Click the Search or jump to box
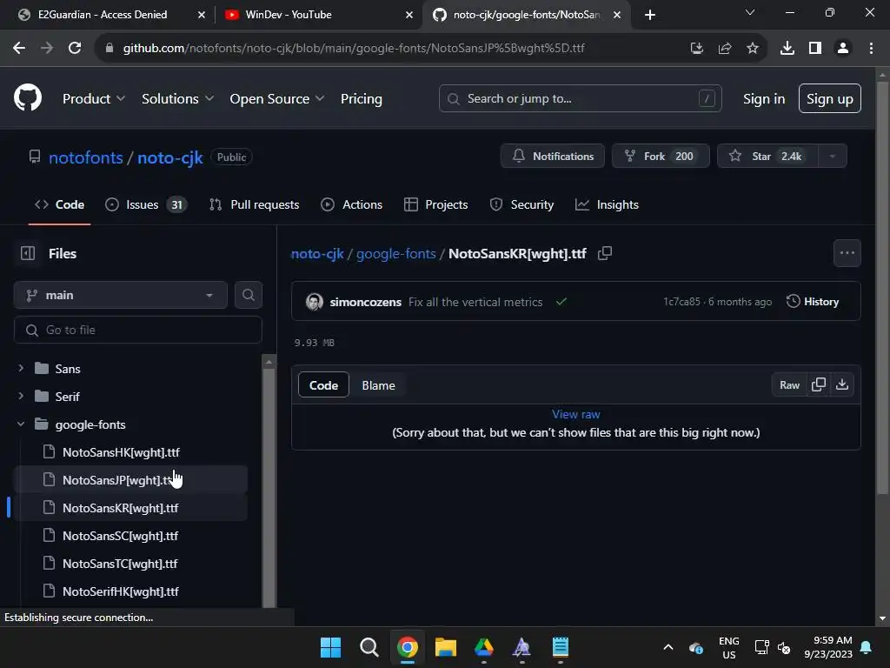This screenshot has width=890, height=668. (580, 99)
